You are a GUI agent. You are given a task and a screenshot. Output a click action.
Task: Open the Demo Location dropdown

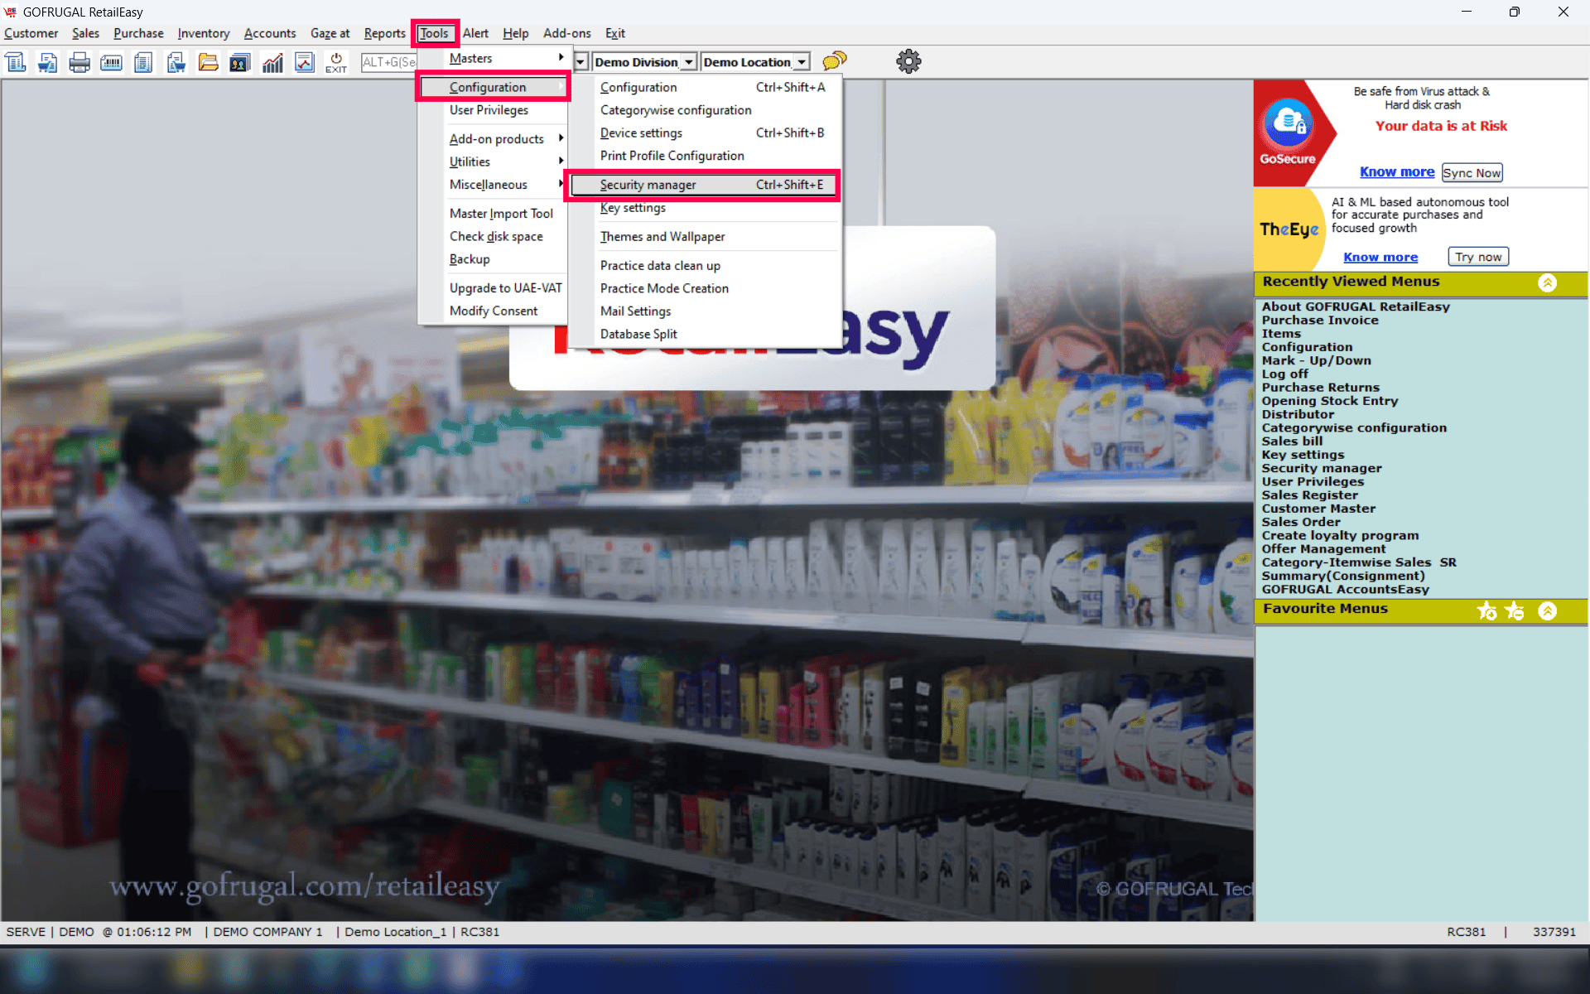(x=801, y=62)
